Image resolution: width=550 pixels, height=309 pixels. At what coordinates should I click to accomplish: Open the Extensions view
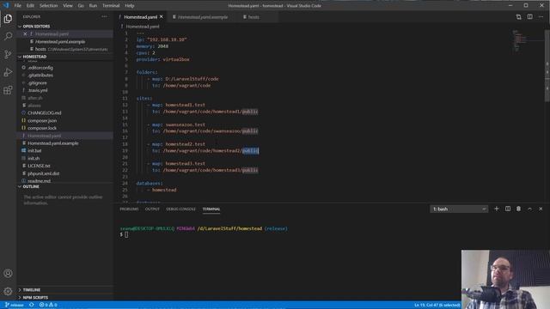[8, 90]
